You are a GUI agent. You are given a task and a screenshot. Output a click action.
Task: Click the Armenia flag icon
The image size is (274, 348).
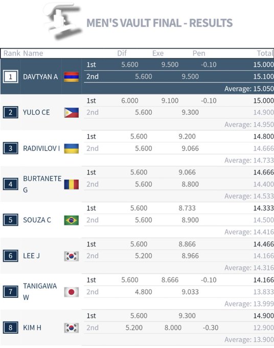(x=72, y=77)
